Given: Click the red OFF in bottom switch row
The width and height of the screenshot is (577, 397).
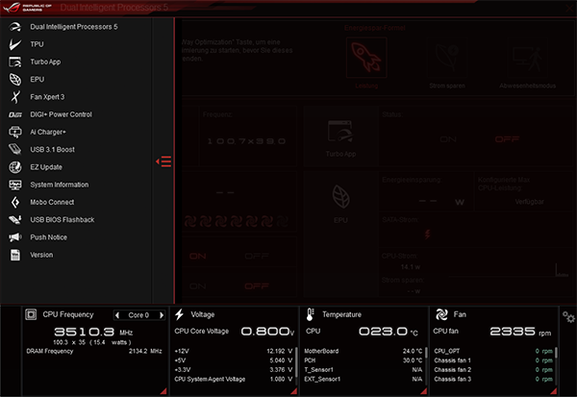Looking at the screenshot, I should [257, 286].
